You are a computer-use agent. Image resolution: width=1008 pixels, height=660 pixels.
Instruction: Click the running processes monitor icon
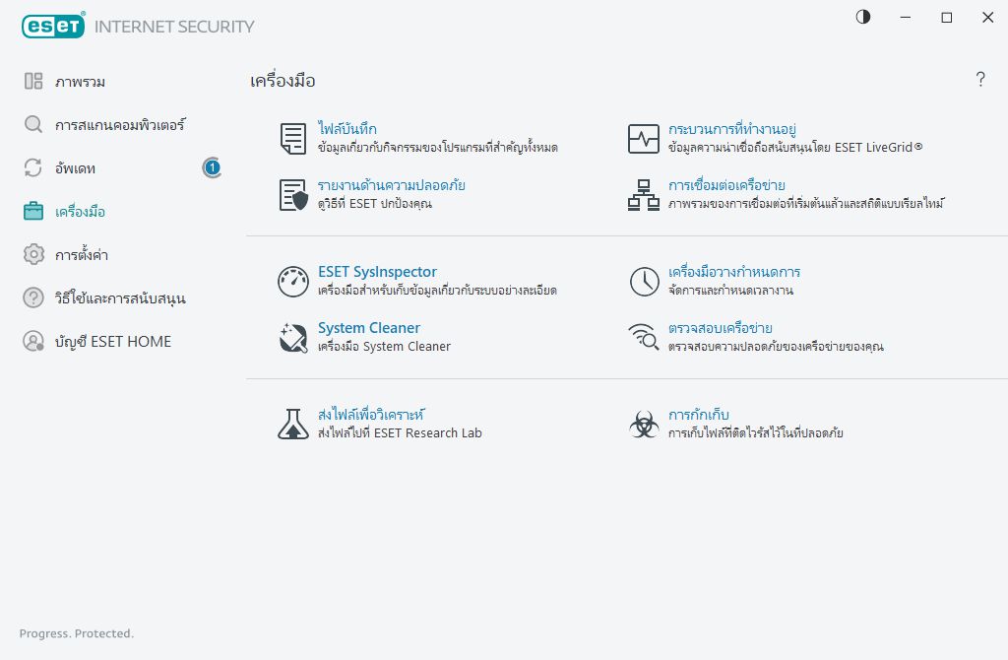[644, 139]
